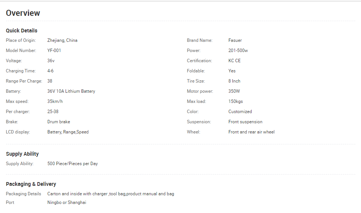
Task: Click the 500 Piece/Pieces per Day text
Action: (72, 164)
